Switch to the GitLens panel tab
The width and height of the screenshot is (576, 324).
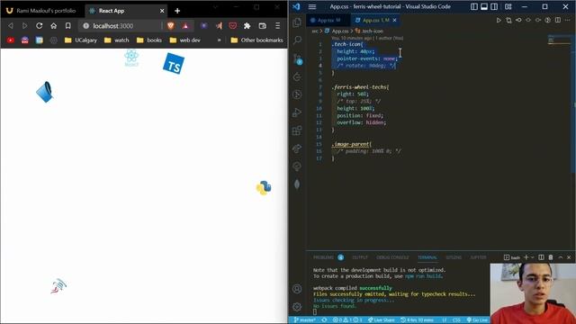coord(454,257)
